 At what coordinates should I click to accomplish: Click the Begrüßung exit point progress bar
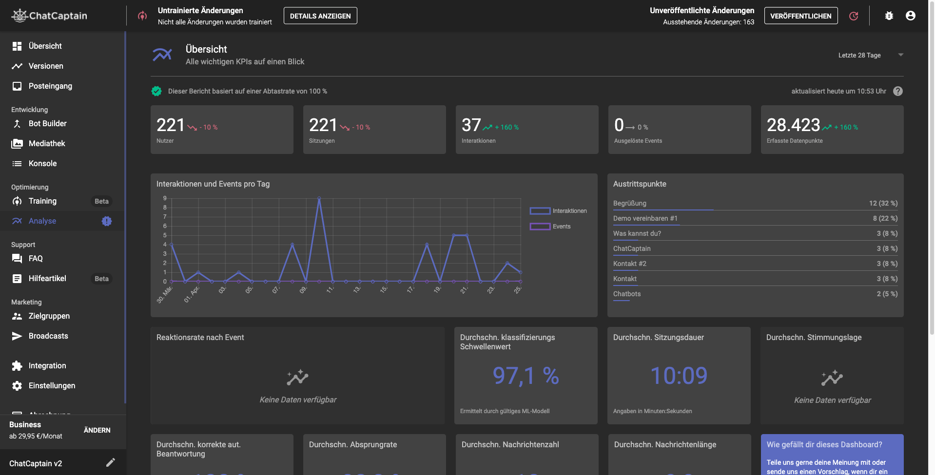point(663,209)
